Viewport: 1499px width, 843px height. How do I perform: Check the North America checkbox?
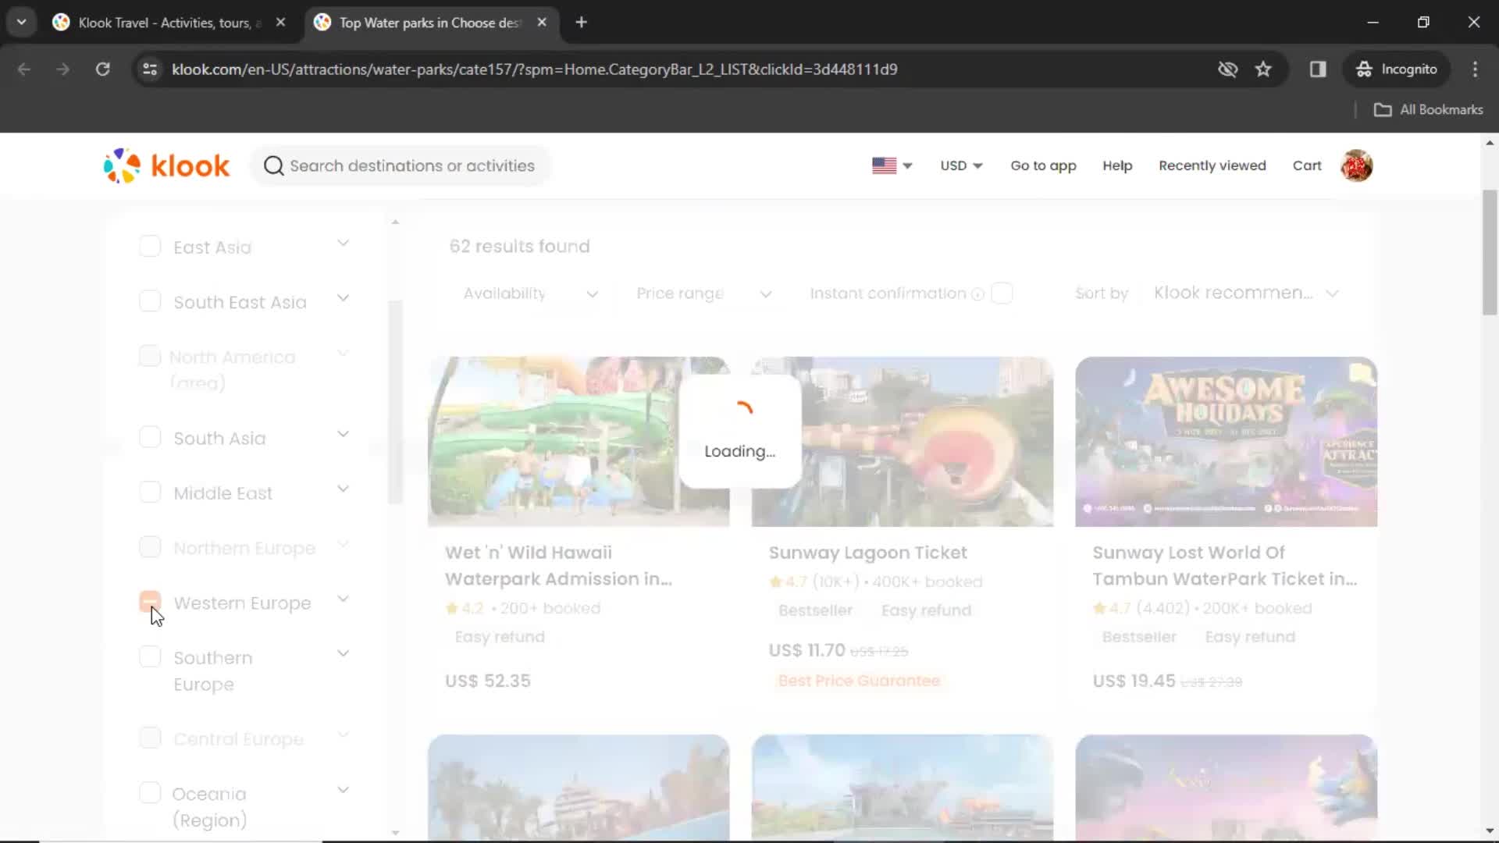click(150, 356)
